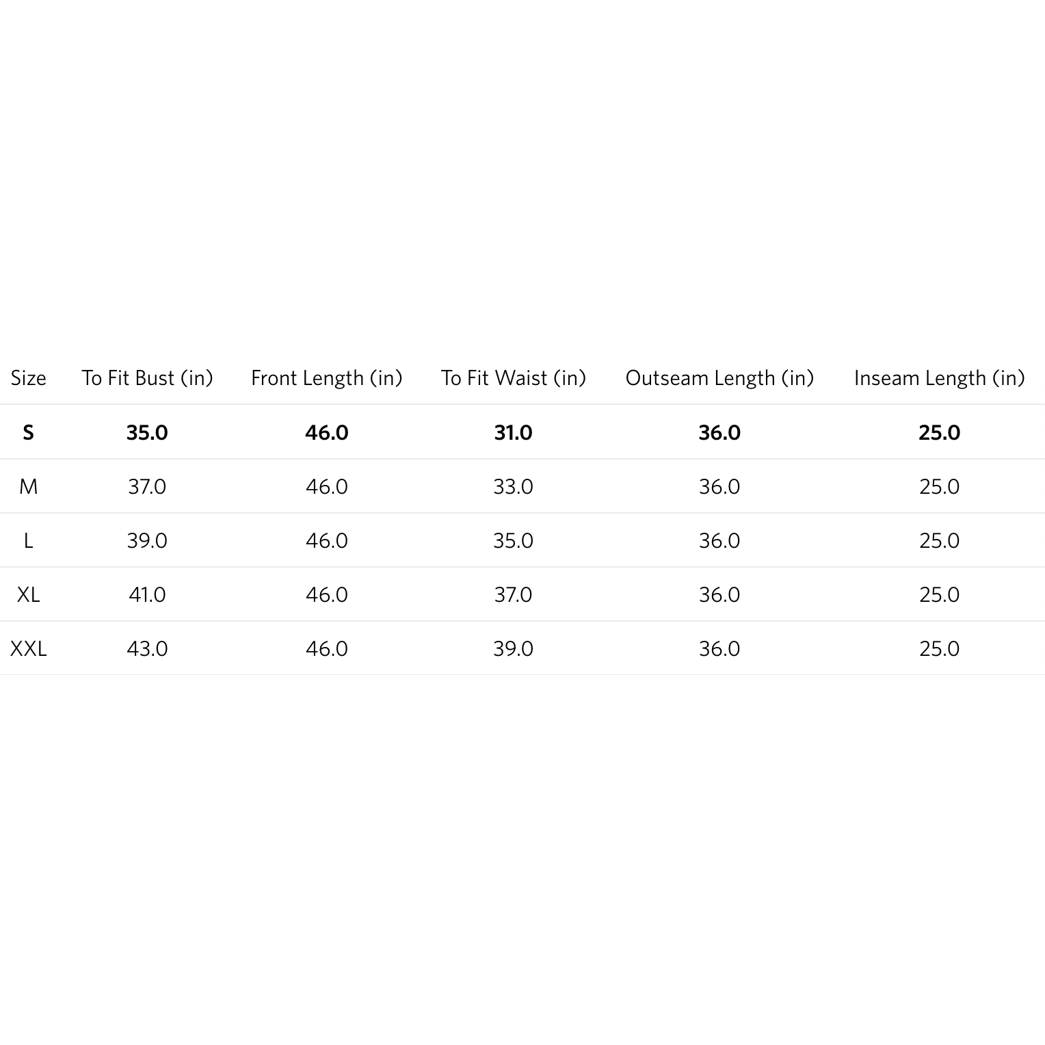Select the Front Length (in) header
Viewport: 1045px width, 1045px height.
[326, 378]
